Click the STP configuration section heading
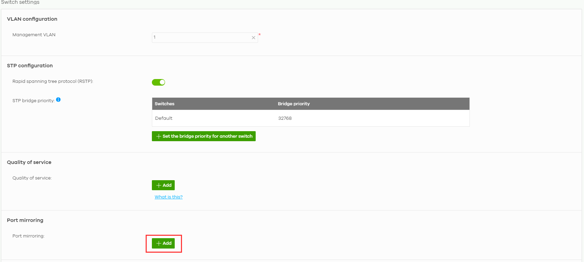The image size is (584, 262). tap(30, 66)
